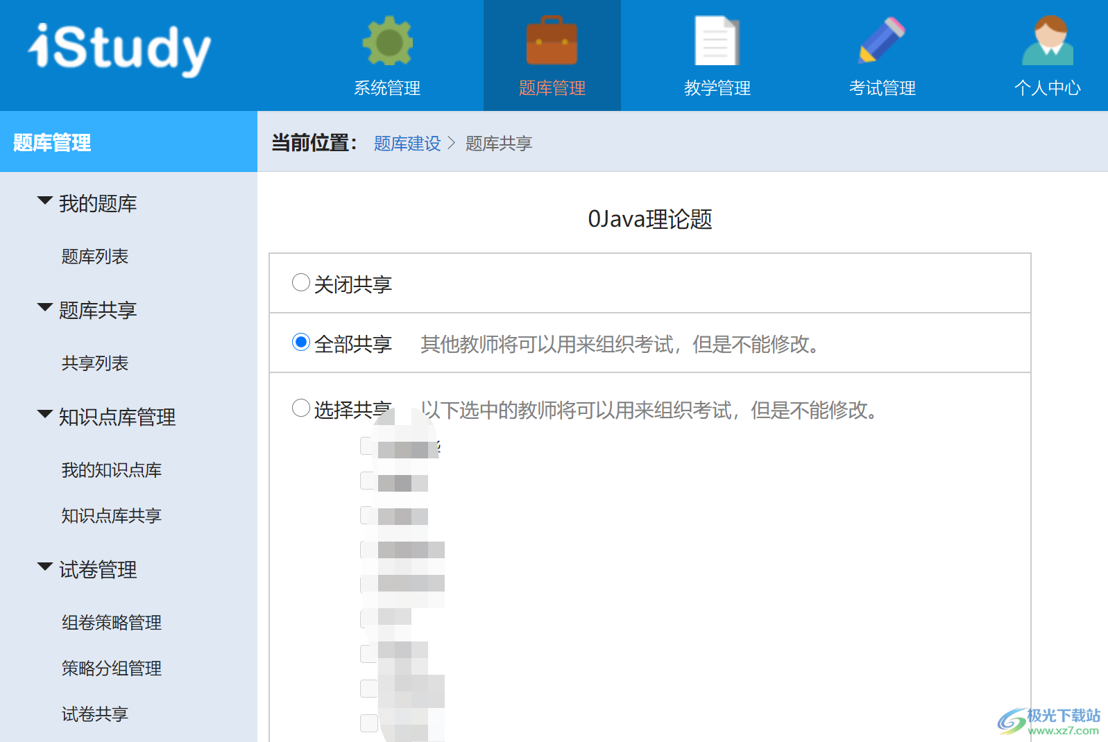Screen dimensions: 1108x742
Task: Select the 全部共享 radio button
Action: [x=301, y=342]
